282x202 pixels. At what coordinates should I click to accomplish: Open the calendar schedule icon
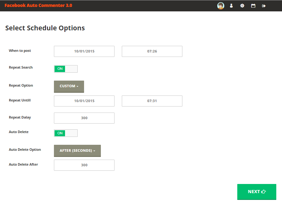click(x=253, y=6)
